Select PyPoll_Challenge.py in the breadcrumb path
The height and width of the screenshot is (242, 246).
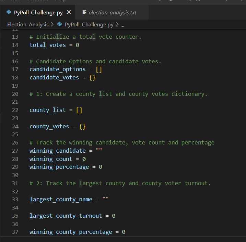[x=89, y=25]
